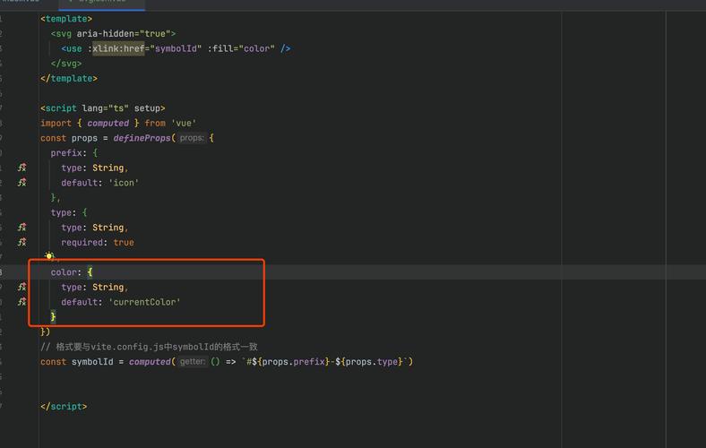Click gutter icon next to default: 'currentColor'

22,302
